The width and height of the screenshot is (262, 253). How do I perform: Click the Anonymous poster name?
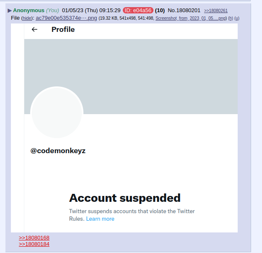click(x=29, y=10)
